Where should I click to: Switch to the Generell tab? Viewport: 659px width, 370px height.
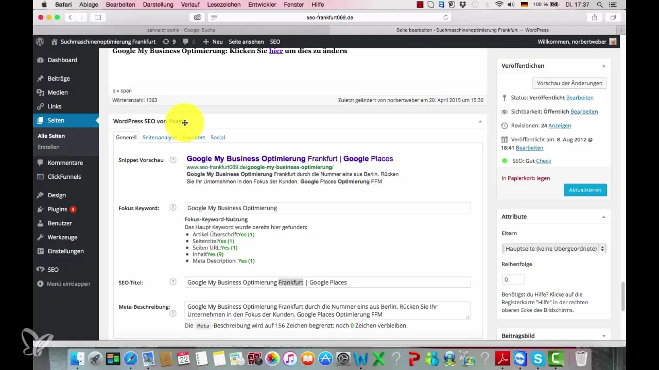tap(126, 137)
